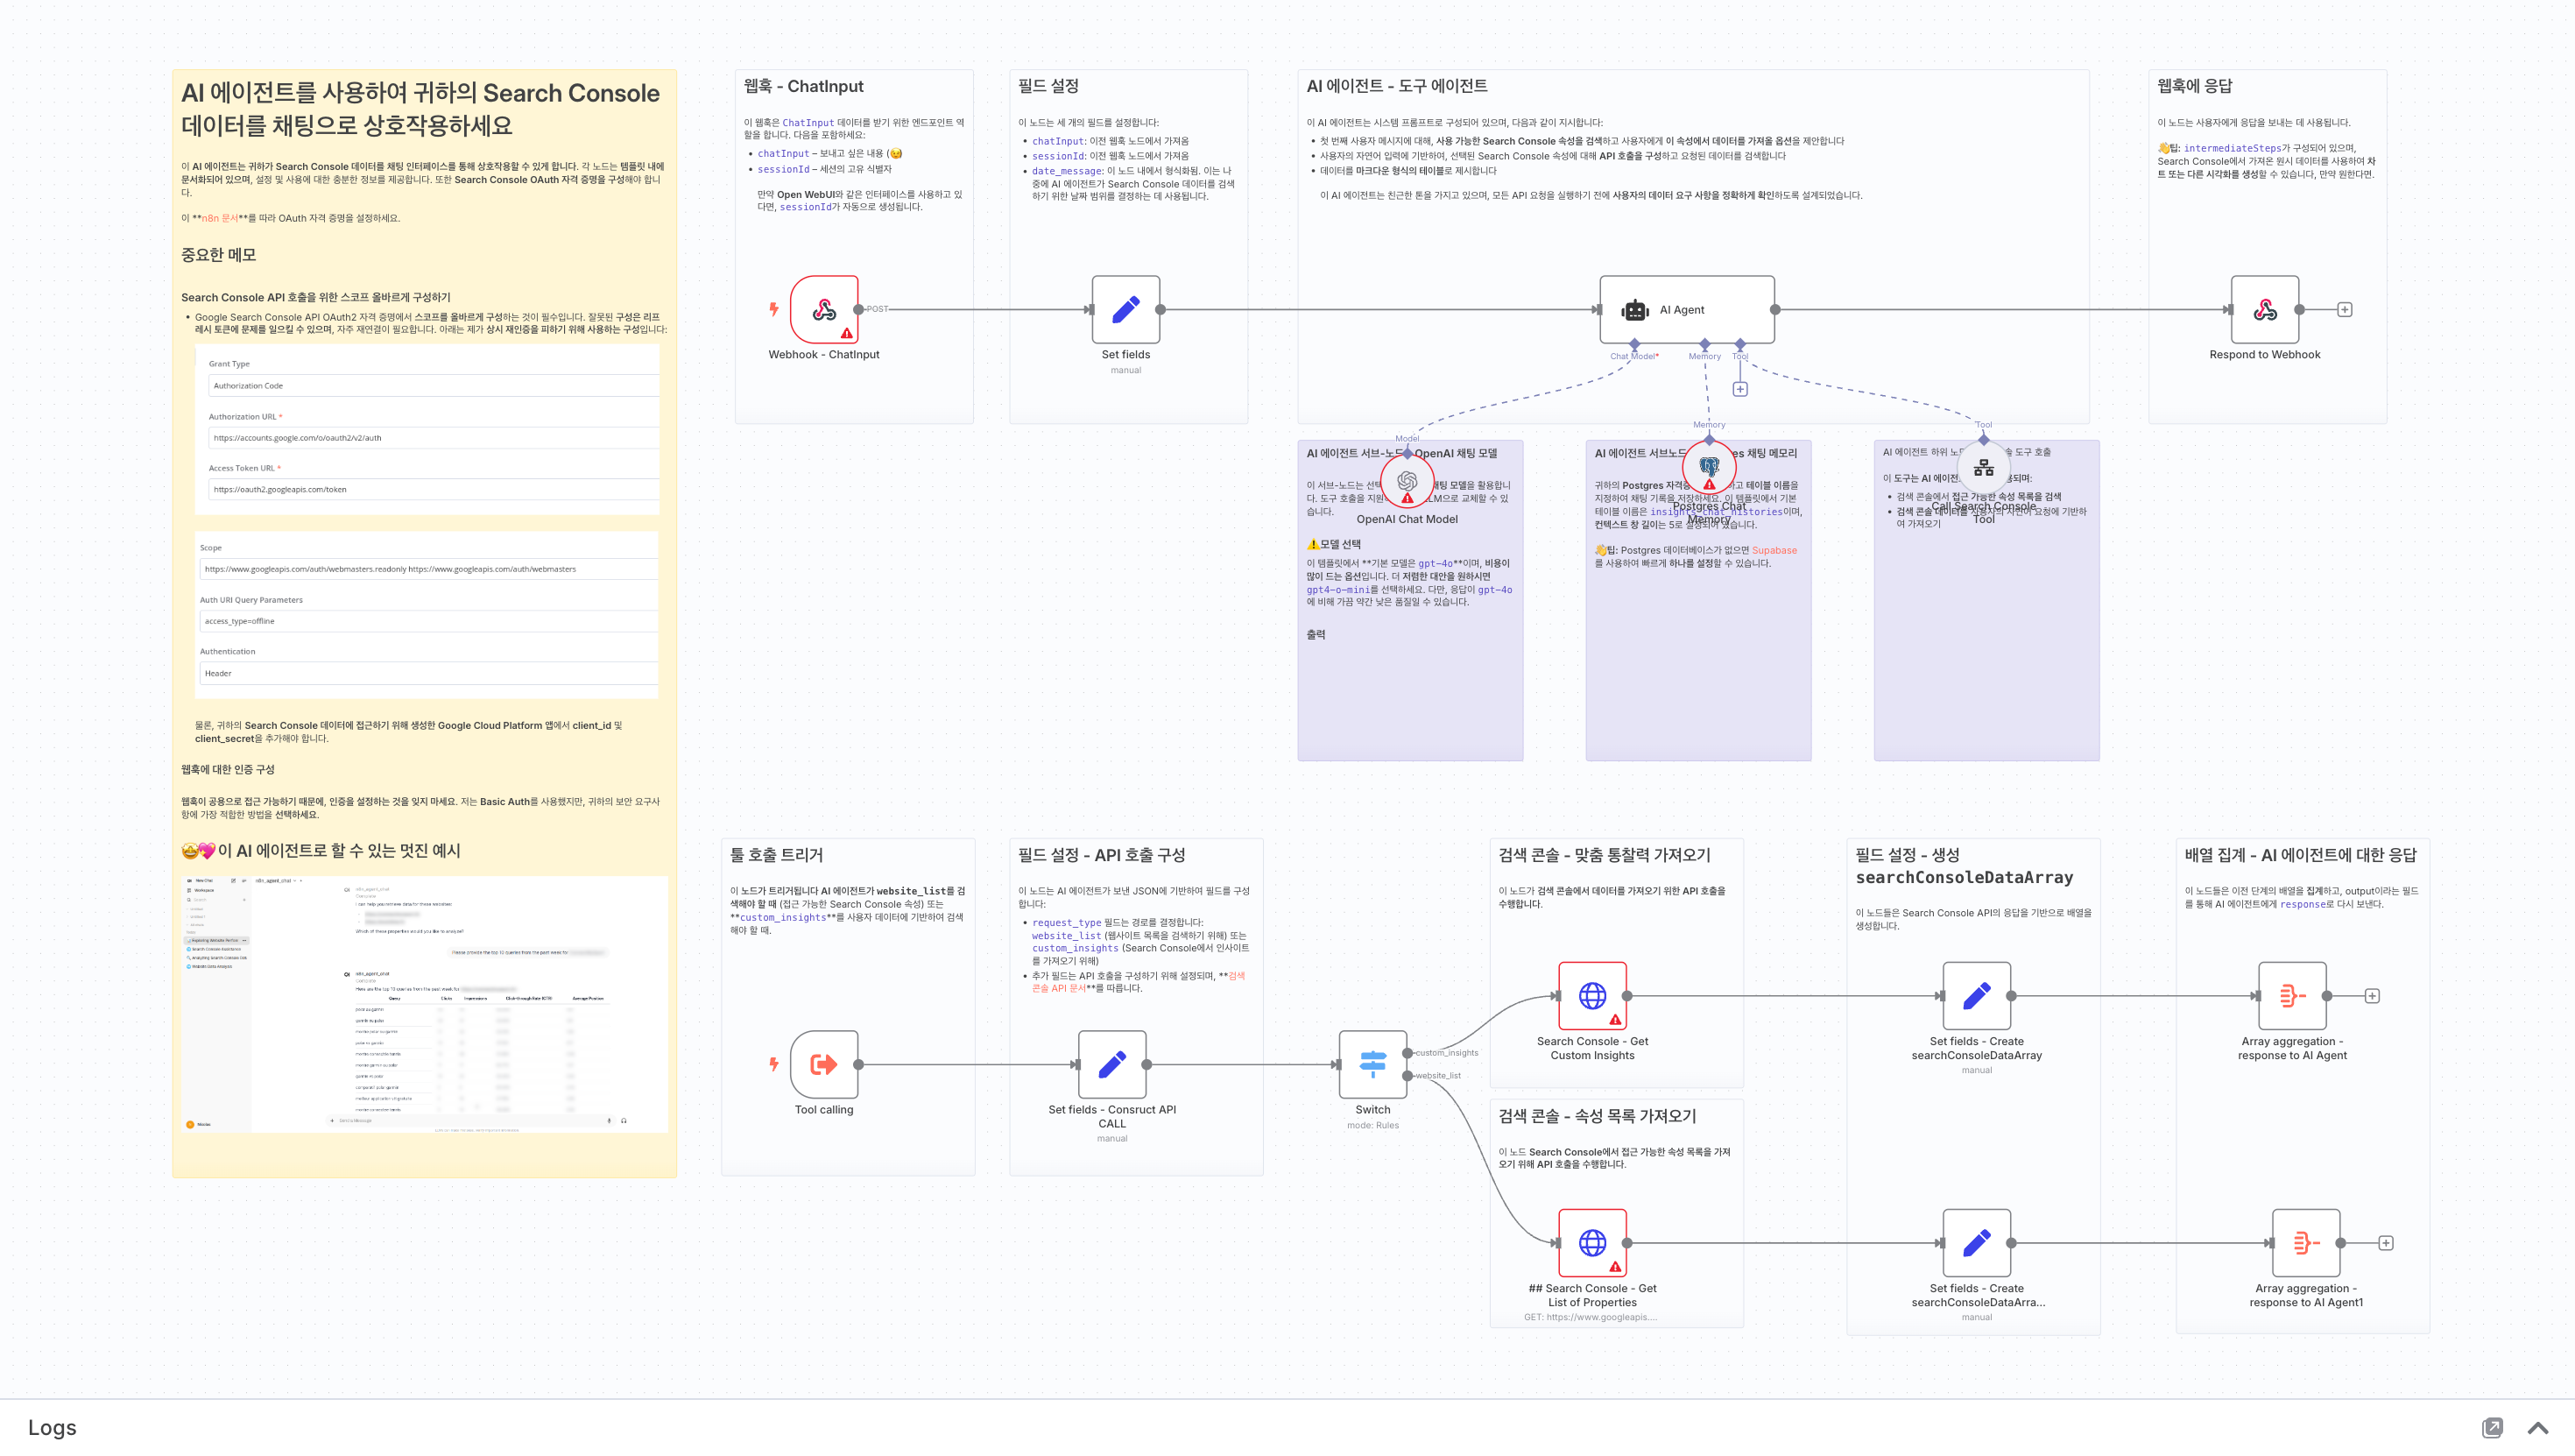Expand the Logs panel with chevron

point(2537,1428)
